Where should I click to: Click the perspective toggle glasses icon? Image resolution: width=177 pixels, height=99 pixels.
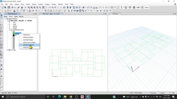[64, 7]
